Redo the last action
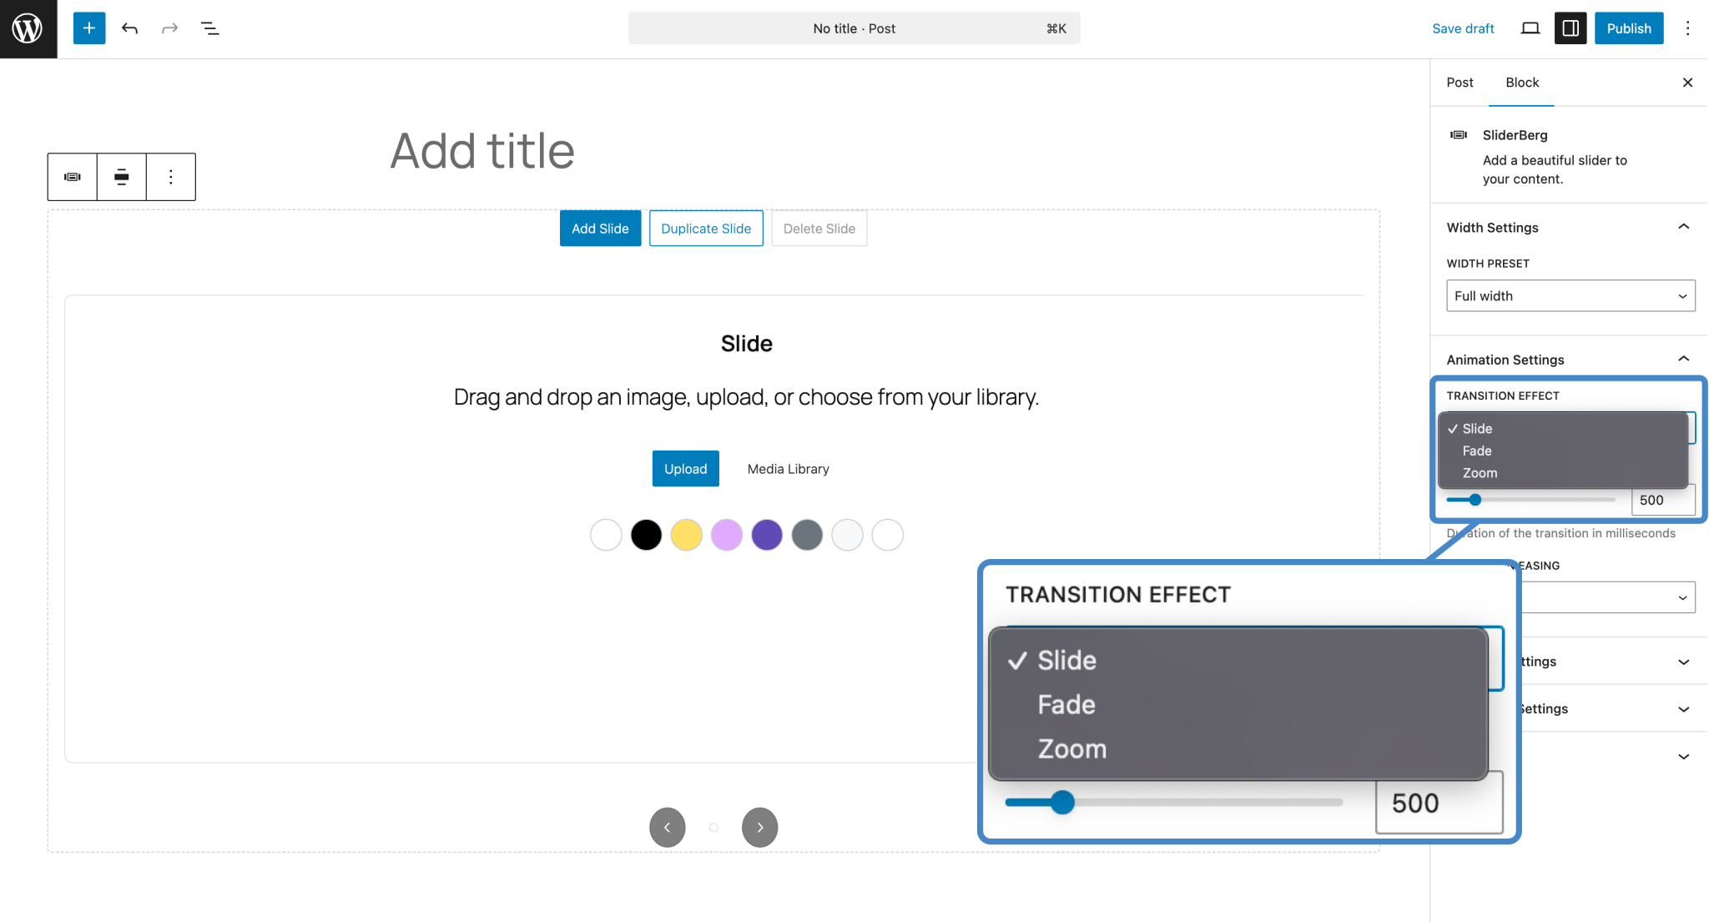1709x922 pixels. pos(169,28)
